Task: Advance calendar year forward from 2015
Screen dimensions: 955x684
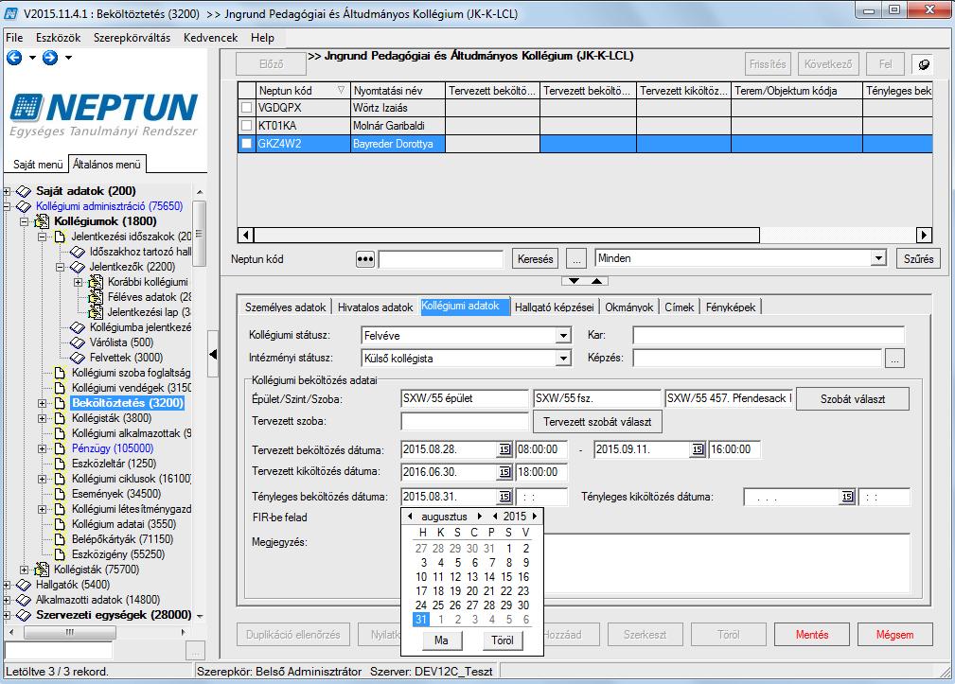Action: [535, 516]
